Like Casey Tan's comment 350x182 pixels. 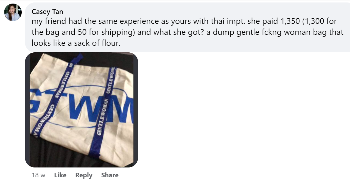[x=60, y=175]
